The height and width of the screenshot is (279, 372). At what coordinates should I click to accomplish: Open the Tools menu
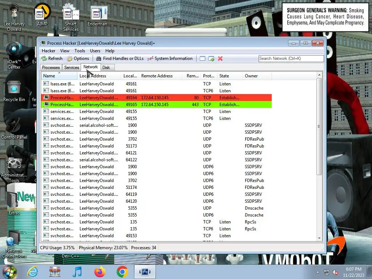coord(80,51)
